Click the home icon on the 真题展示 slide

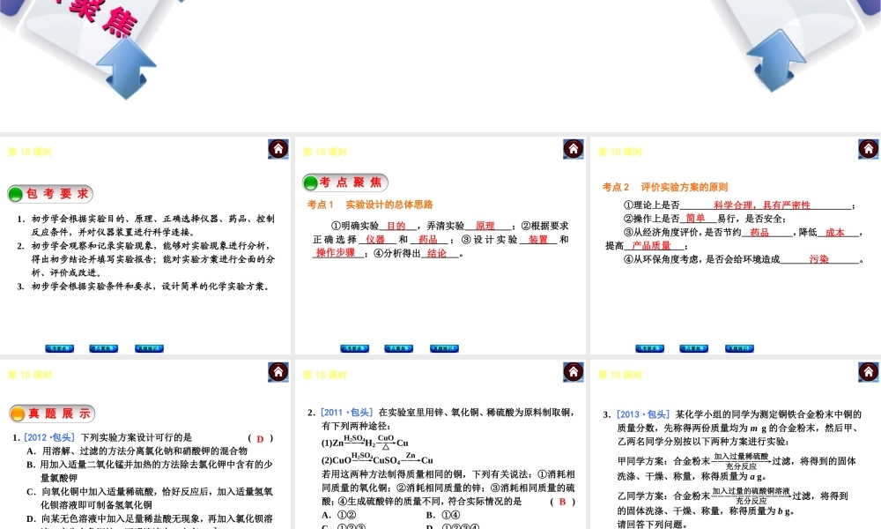click(x=278, y=372)
